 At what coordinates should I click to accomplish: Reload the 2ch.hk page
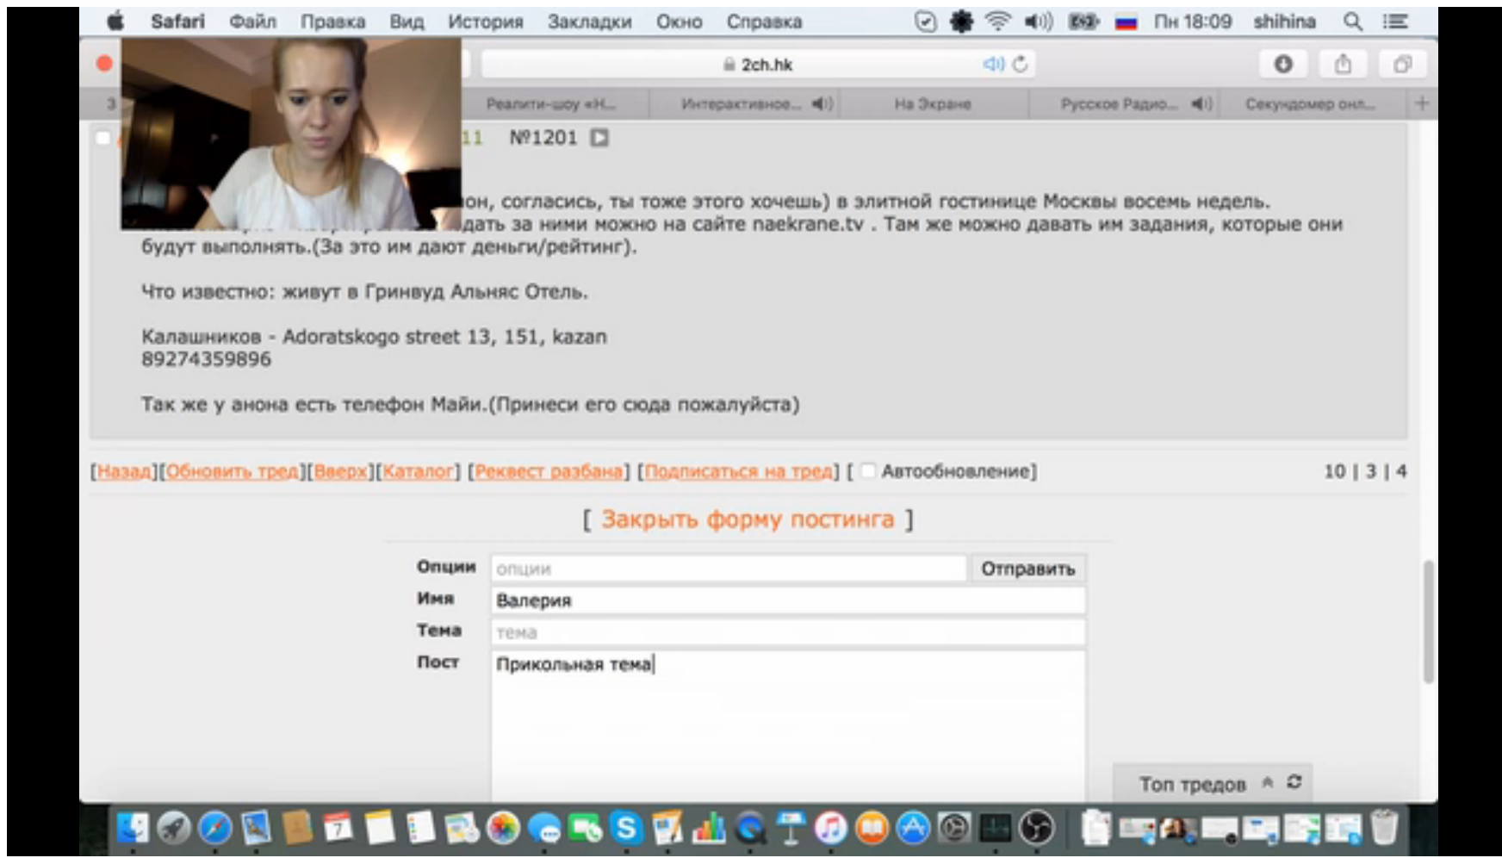pos(1021,64)
